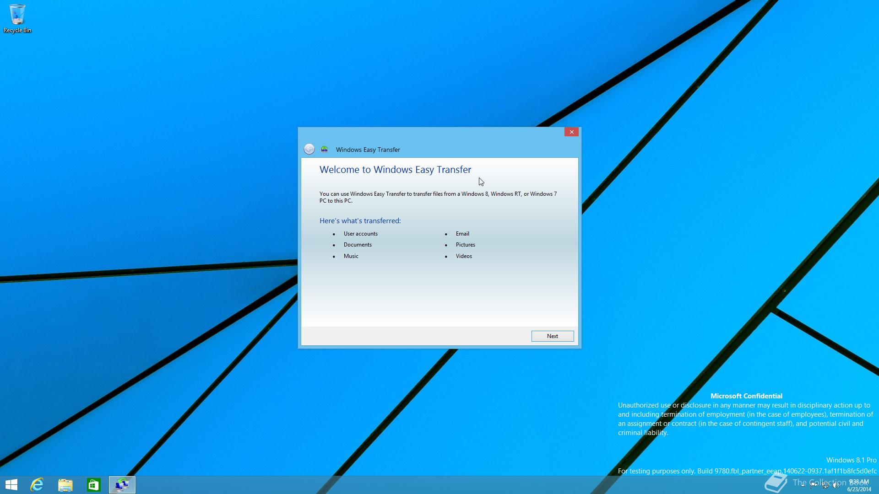Open the Start menu

click(x=11, y=485)
